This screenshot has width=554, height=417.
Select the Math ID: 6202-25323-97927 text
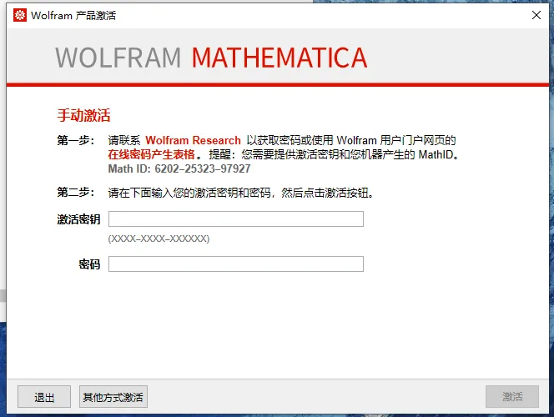tap(179, 168)
